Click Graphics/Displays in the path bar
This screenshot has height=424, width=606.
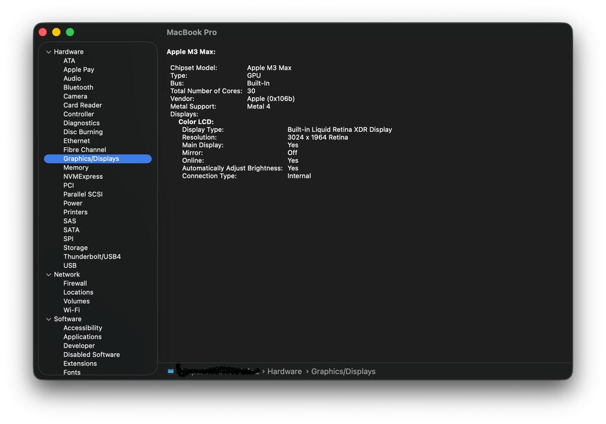tap(343, 372)
